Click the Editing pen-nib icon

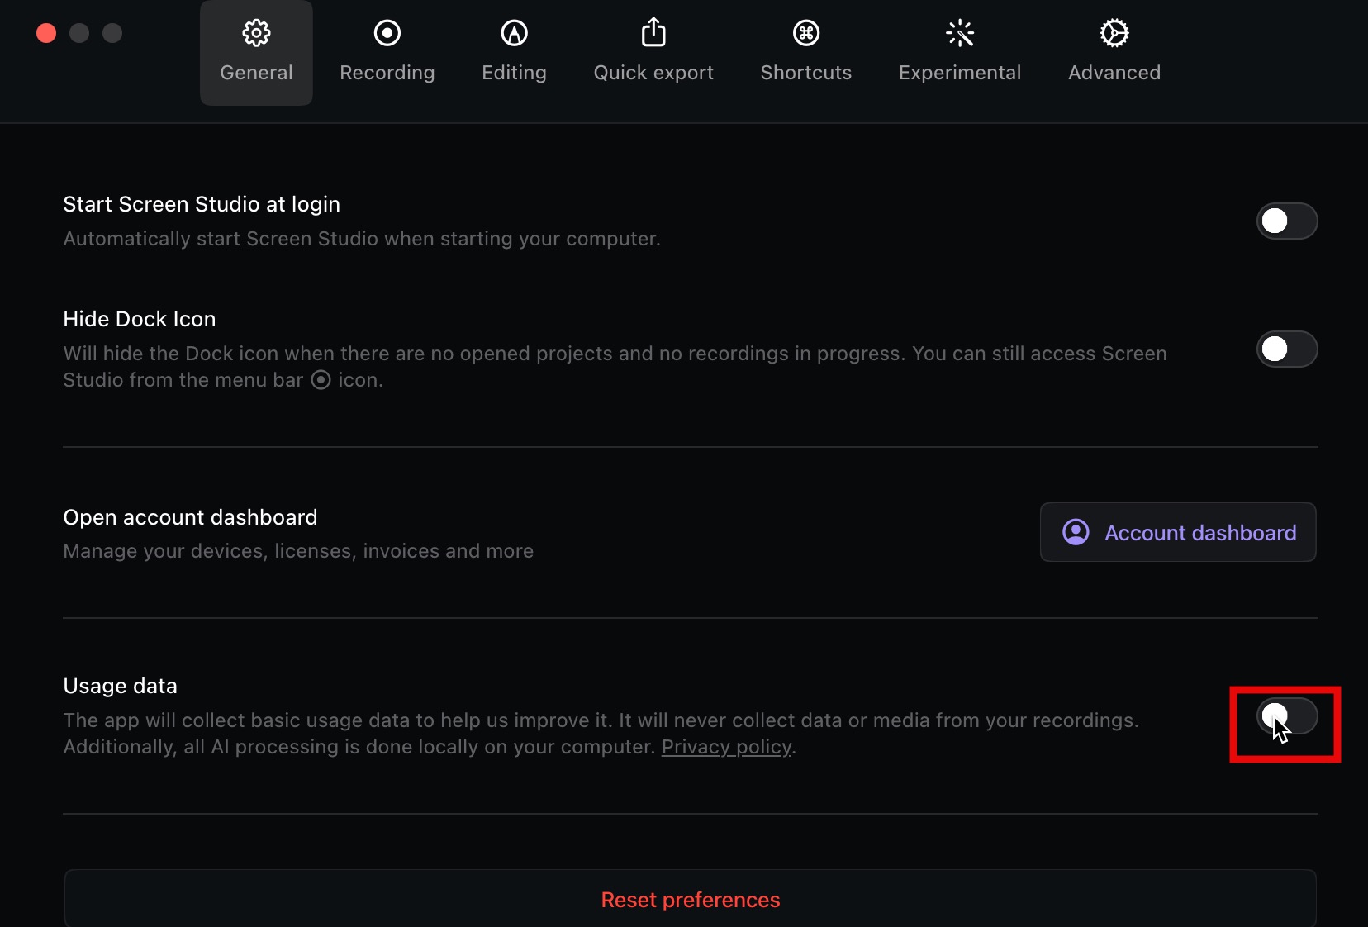pos(514,33)
